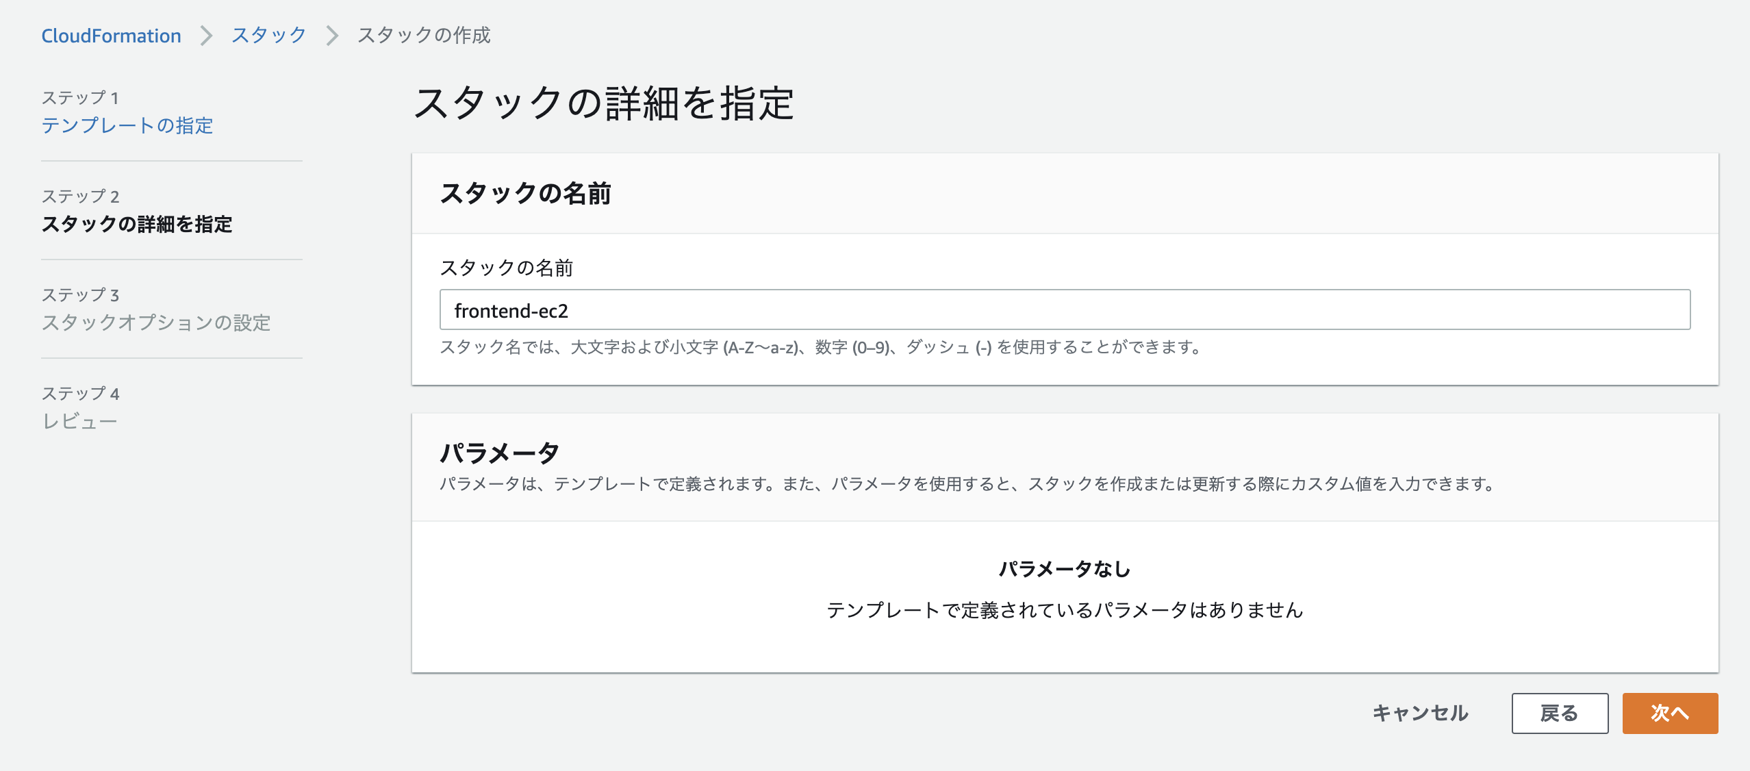Open the CloudFormation breadcrumb link
This screenshot has height=771, width=1750.
[111, 35]
